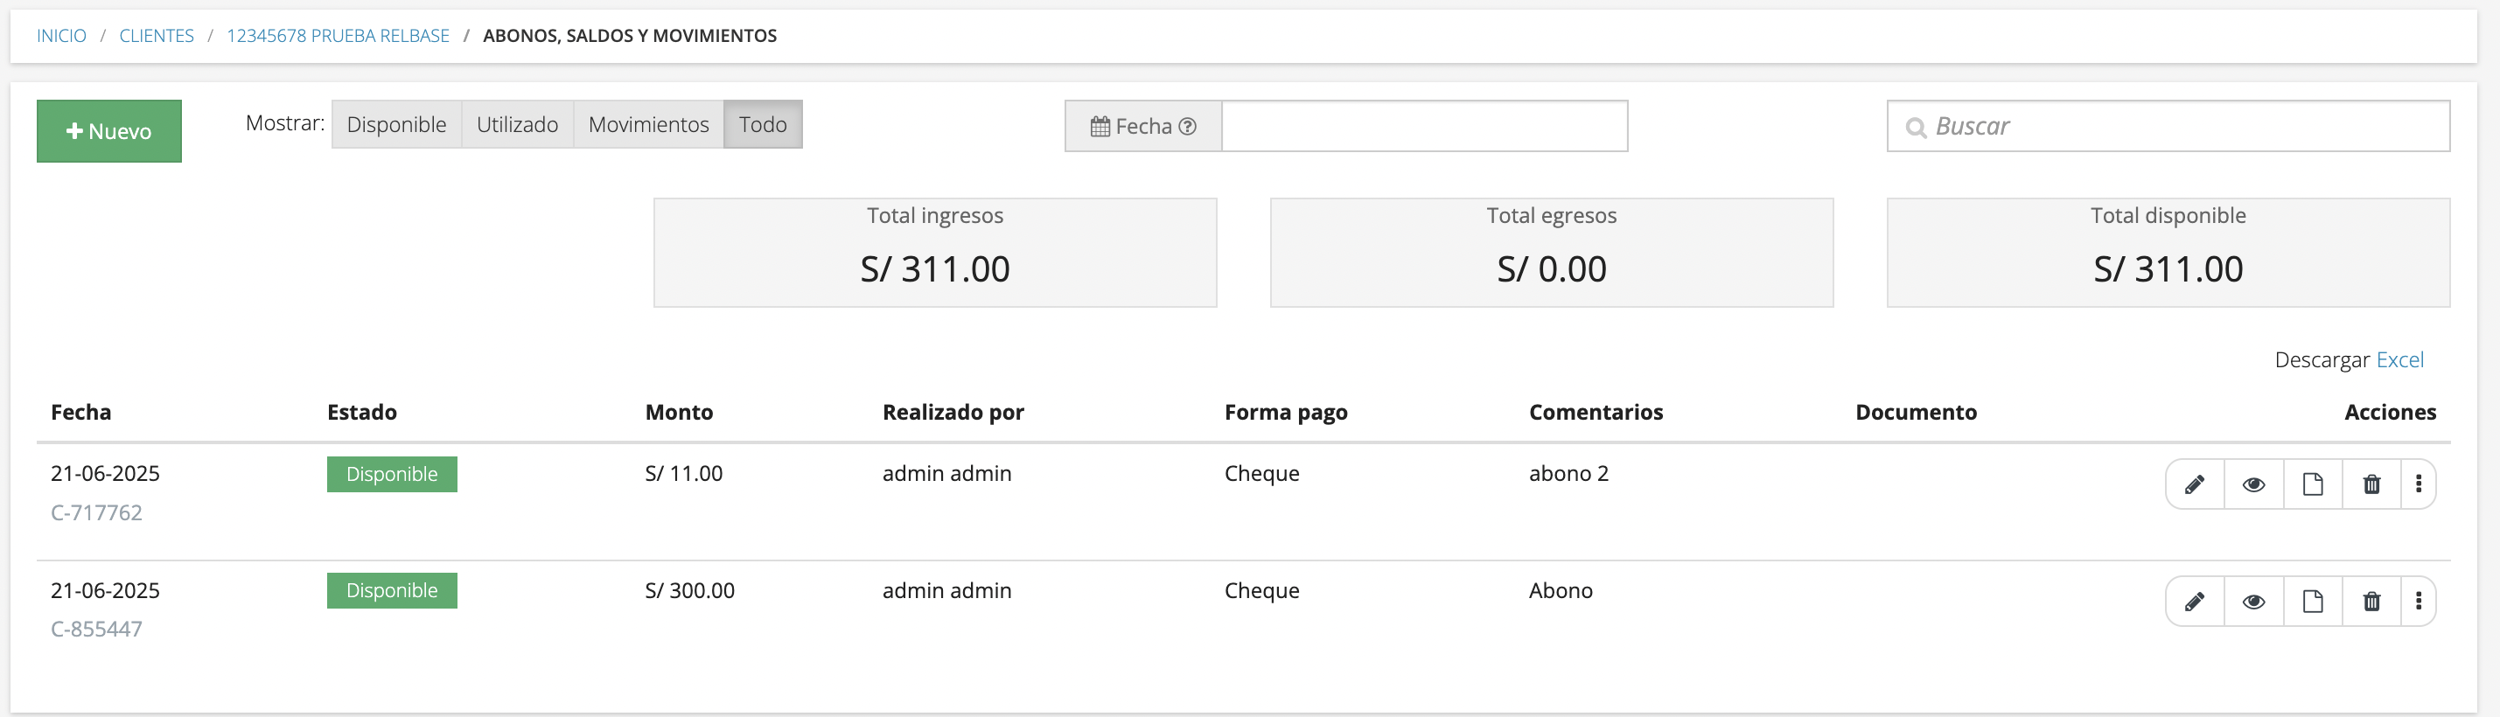Click the Total ingresos S/ 311.00 box
2500x717 pixels.
pyautogui.click(x=934, y=254)
